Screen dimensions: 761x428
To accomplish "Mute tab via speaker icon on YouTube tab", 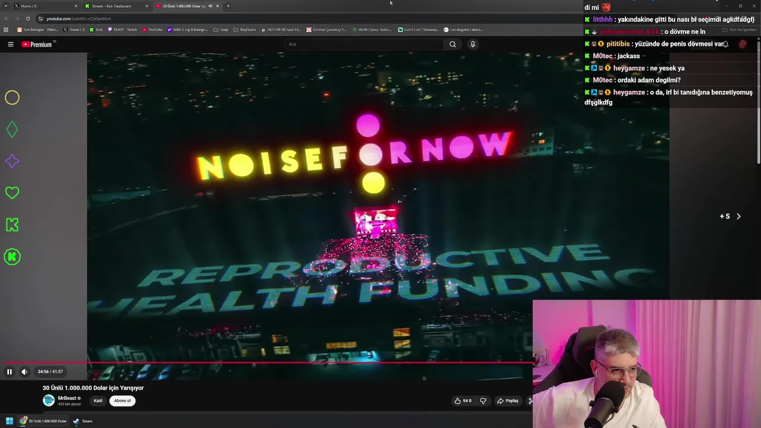I will click(x=210, y=6).
